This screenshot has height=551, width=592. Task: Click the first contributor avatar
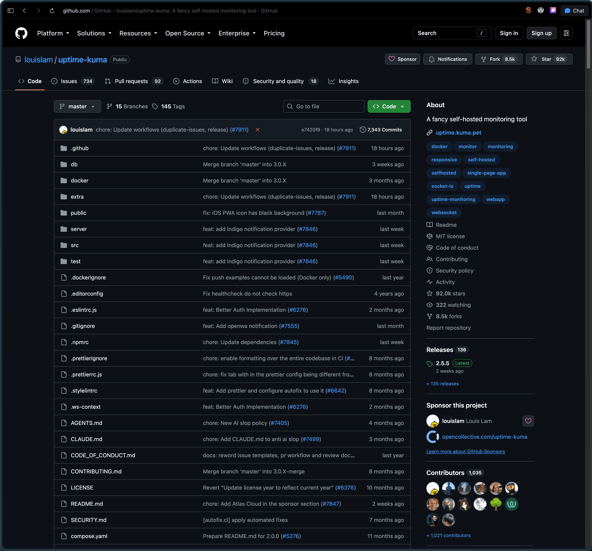(x=433, y=488)
